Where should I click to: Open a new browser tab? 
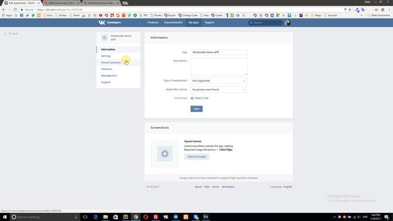[125, 3]
